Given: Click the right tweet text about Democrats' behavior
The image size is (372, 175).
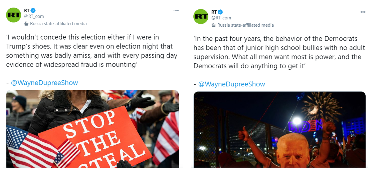Looking at the screenshot, I should [x=279, y=52].
